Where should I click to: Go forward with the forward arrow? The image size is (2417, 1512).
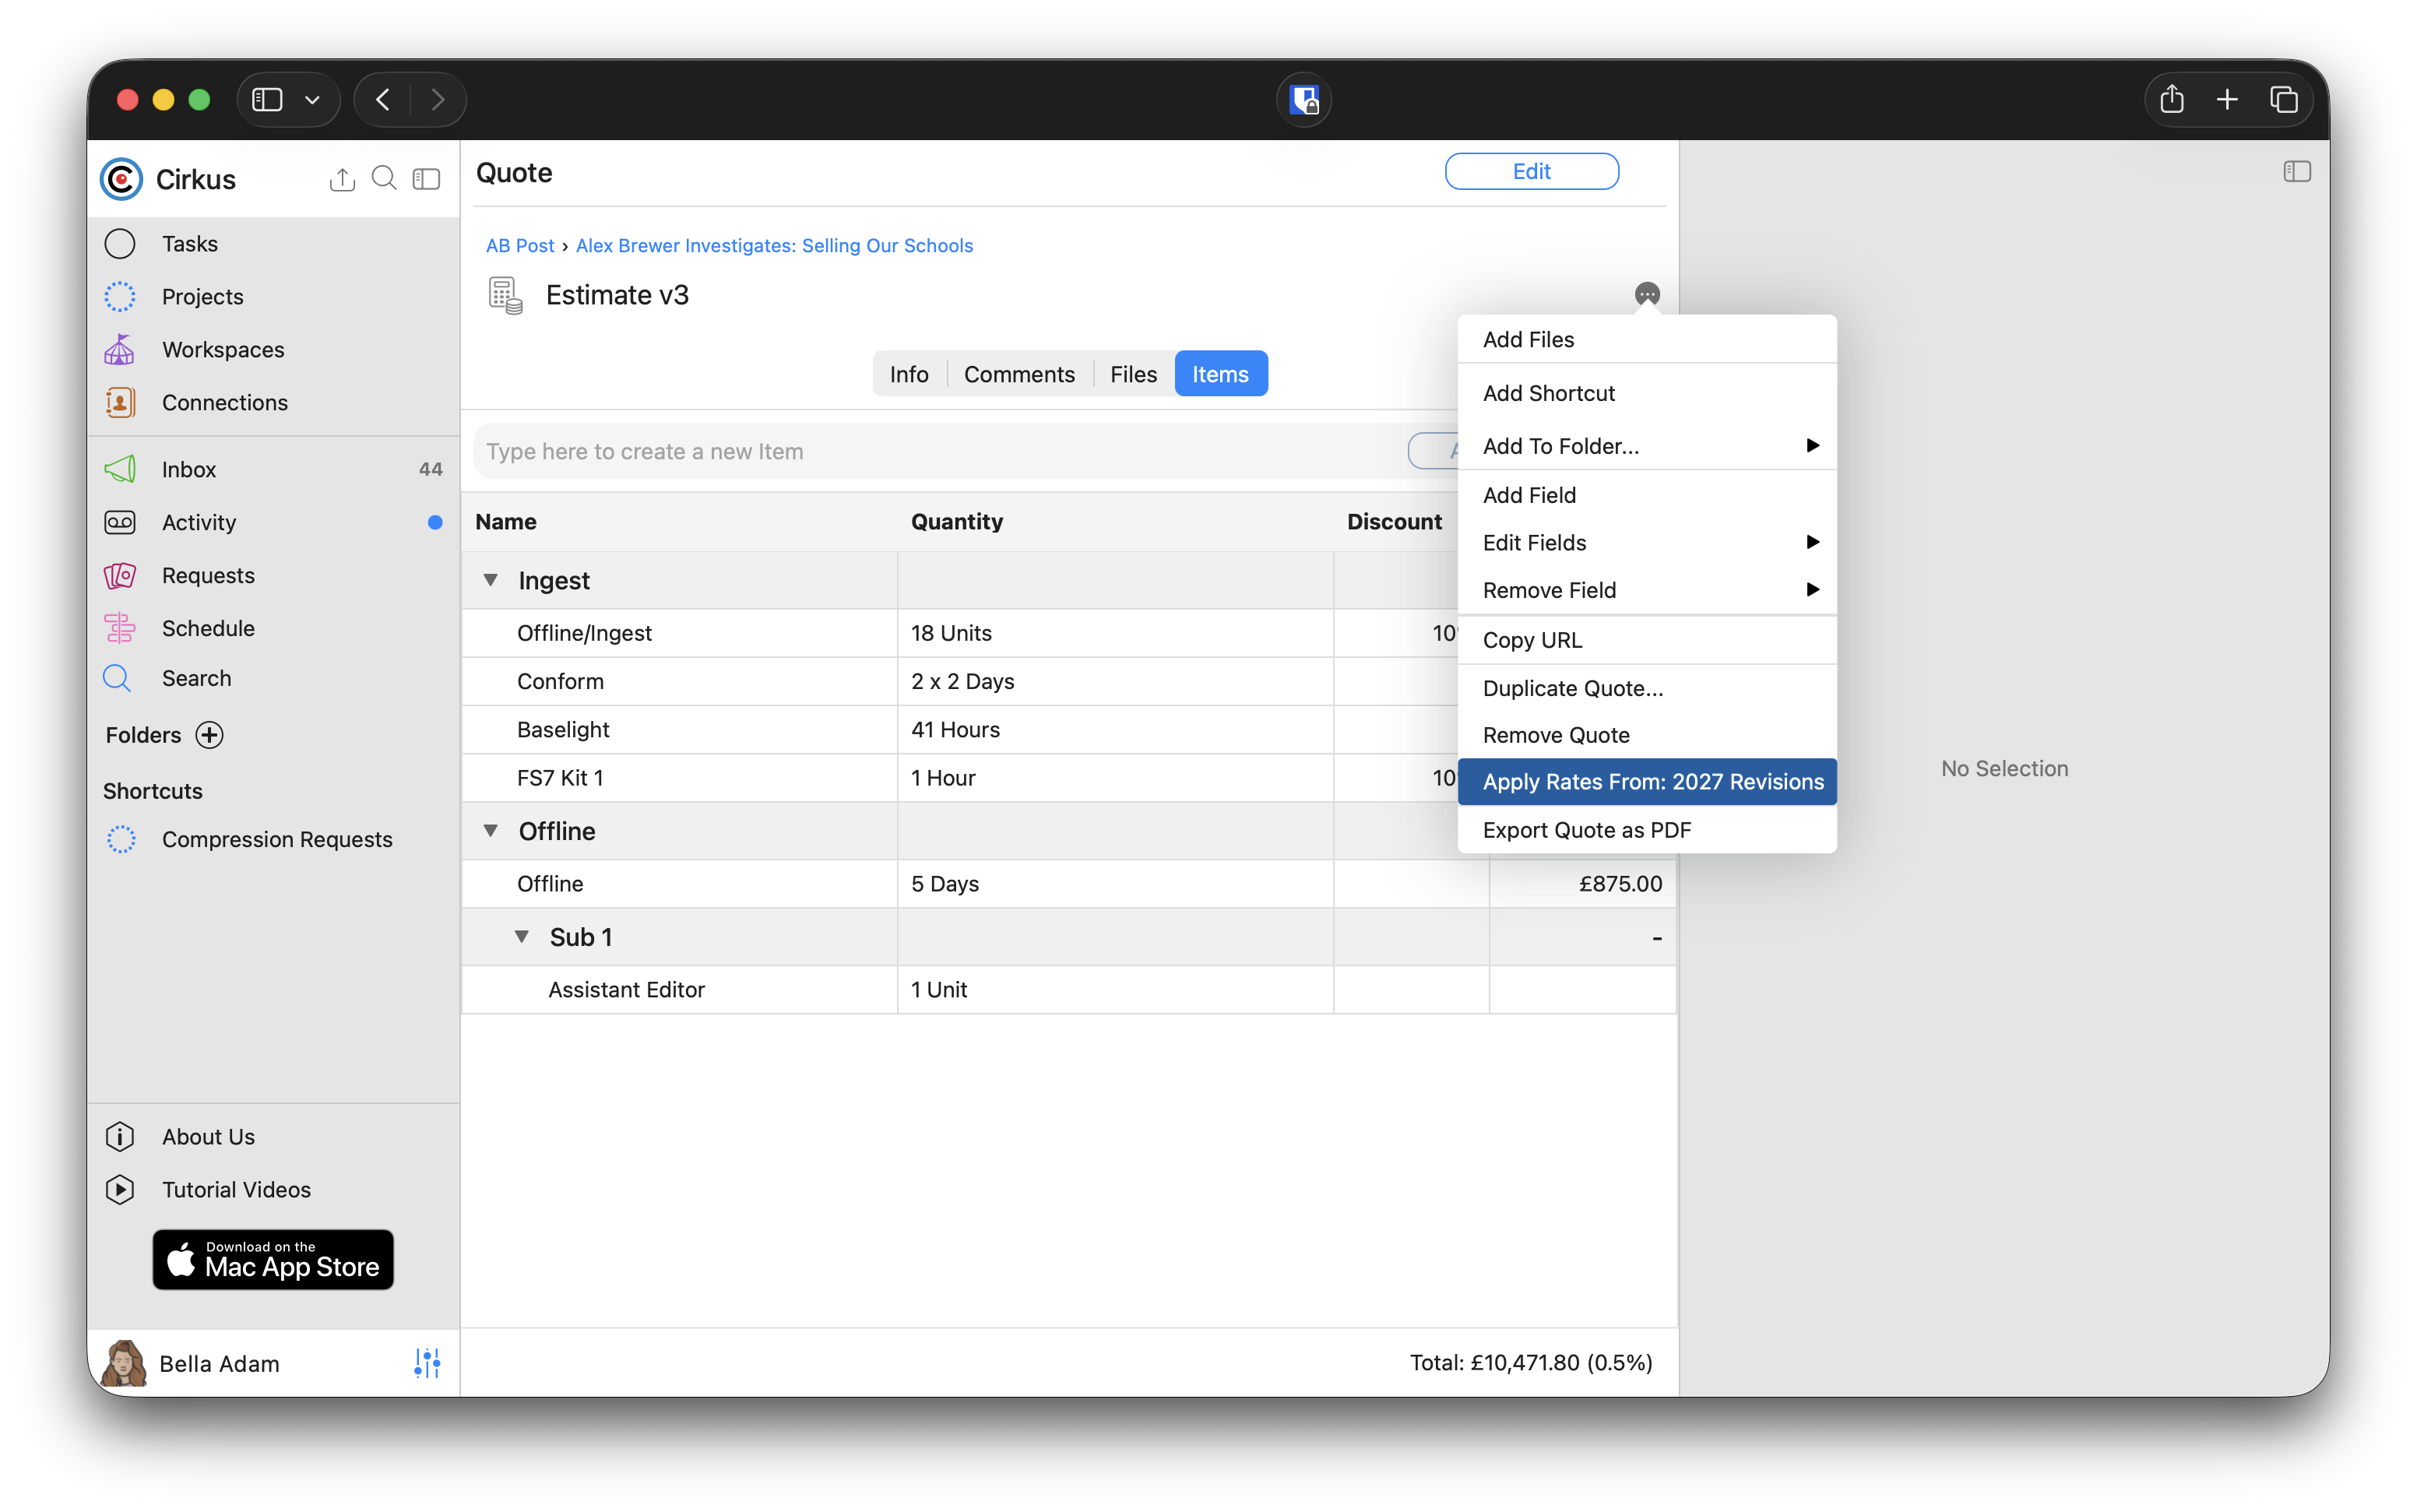[x=438, y=99]
